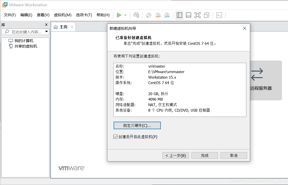Click the home icon on 主页 tab
288x185 pixels.
pyautogui.click(x=56, y=27)
